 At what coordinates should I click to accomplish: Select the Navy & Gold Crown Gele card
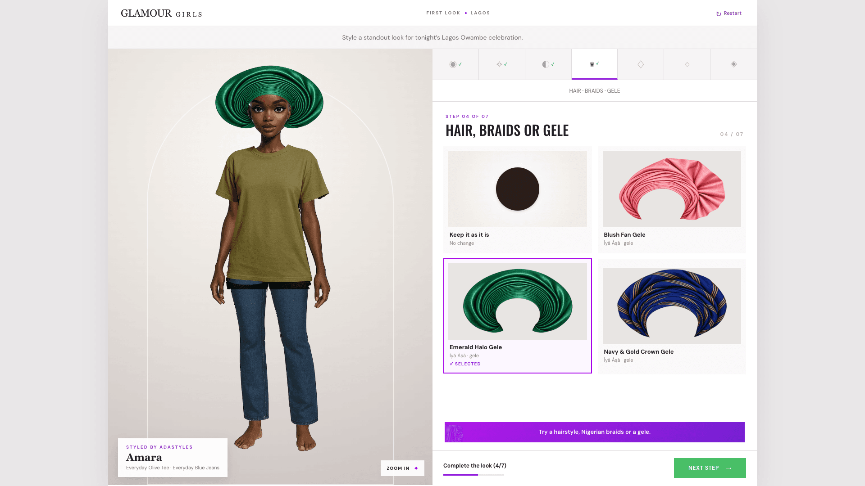click(x=672, y=317)
